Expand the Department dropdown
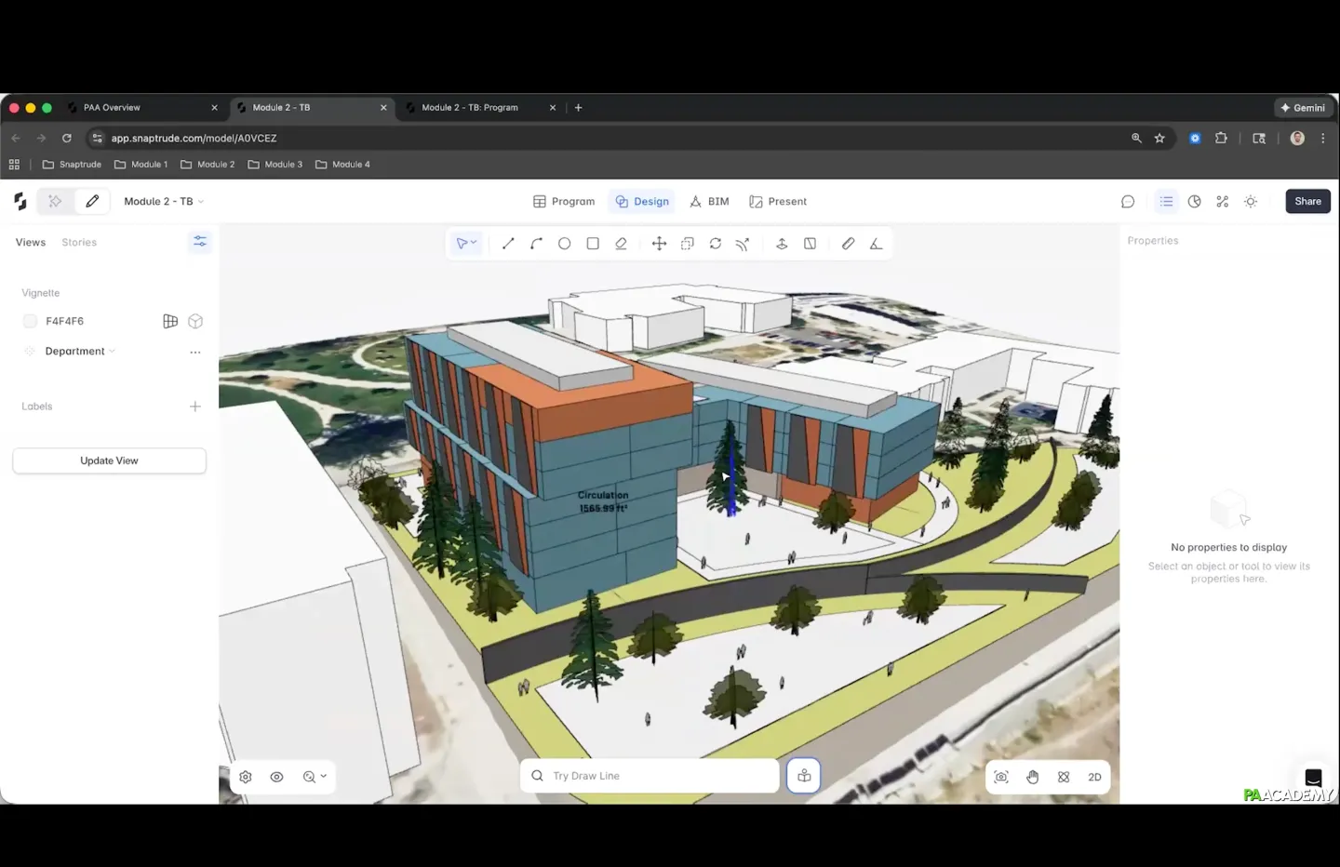Screen dimensions: 1340x867 80,352
